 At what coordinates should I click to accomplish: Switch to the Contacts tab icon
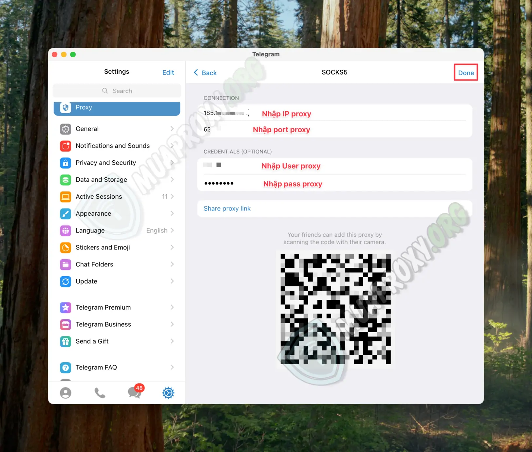coord(66,393)
